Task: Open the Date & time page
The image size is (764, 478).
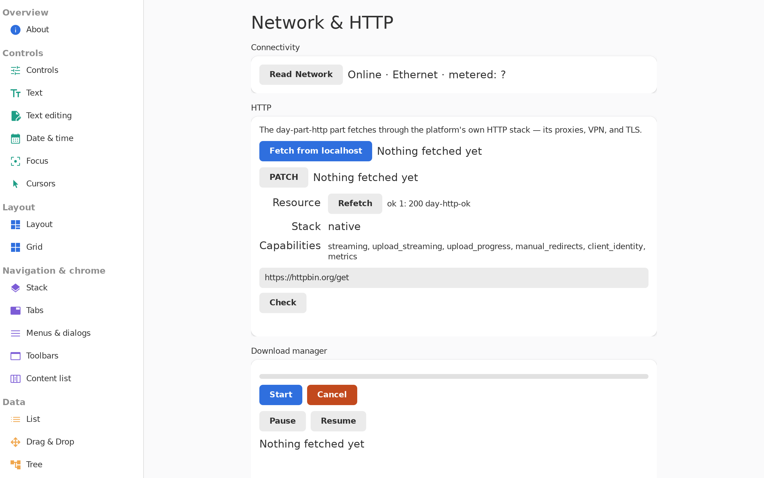Action: [50, 138]
